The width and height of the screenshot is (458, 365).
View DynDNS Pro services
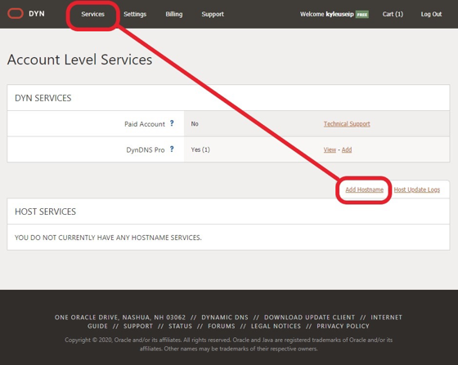point(330,150)
